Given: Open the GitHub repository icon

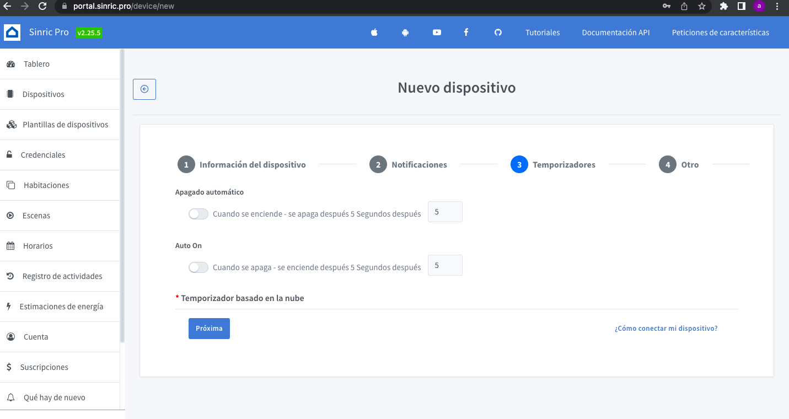Looking at the screenshot, I should 498,33.
